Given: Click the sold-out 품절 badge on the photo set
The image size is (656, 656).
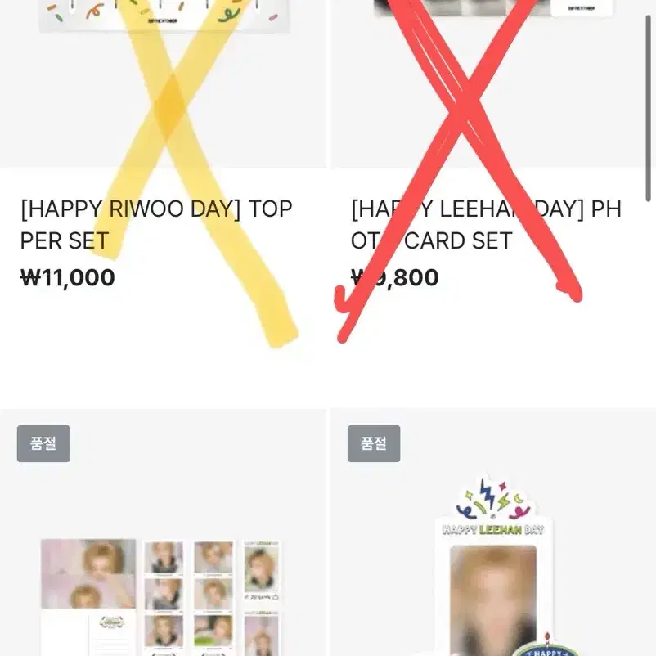Looking at the screenshot, I should pos(43,443).
